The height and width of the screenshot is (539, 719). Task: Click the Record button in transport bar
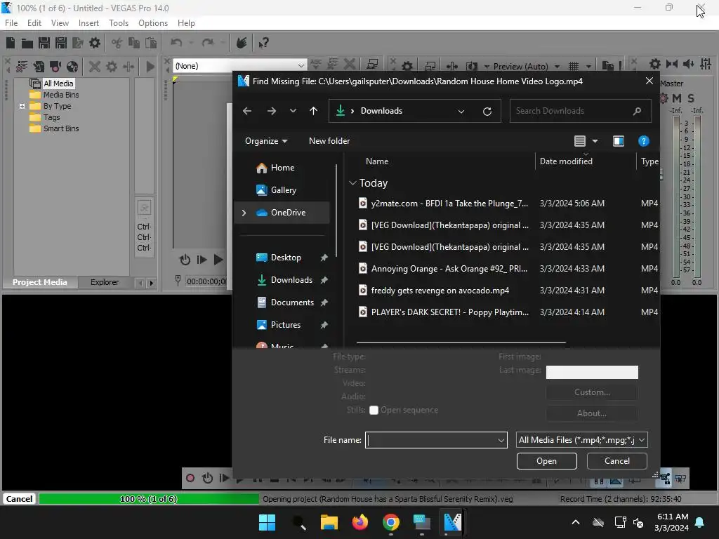click(190, 479)
